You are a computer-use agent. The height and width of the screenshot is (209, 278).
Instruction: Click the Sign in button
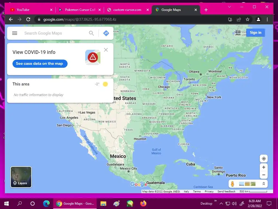point(255,33)
